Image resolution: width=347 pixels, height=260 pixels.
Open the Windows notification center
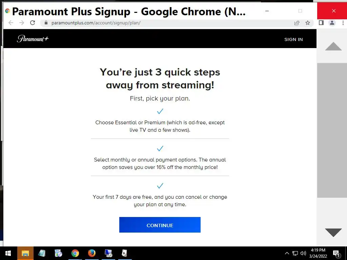pyautogui.click(x=336, y=254)
